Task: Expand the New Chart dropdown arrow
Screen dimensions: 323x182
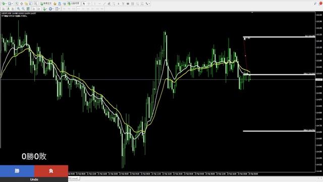Action: tap(6, 4)
